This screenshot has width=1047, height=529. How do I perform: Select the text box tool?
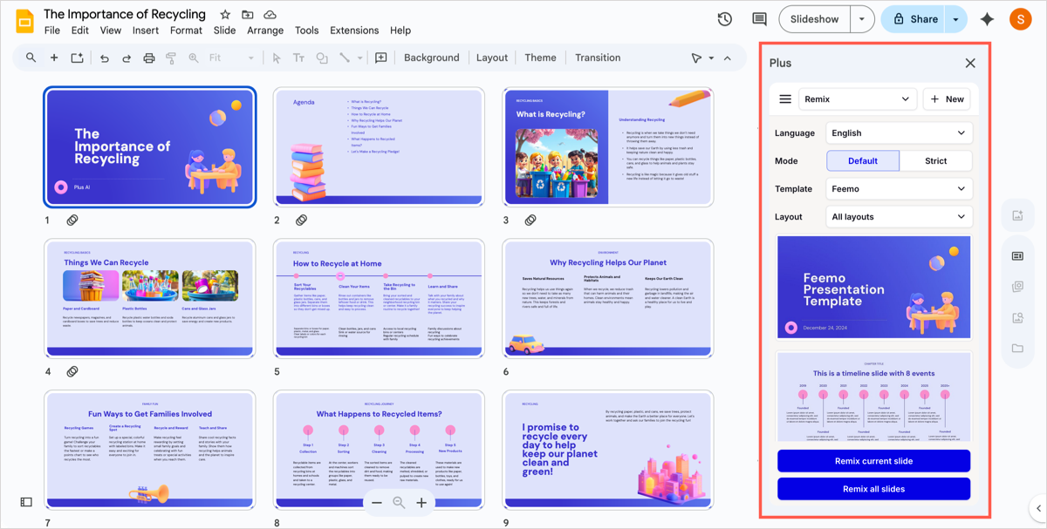click(x=298, y=58)
